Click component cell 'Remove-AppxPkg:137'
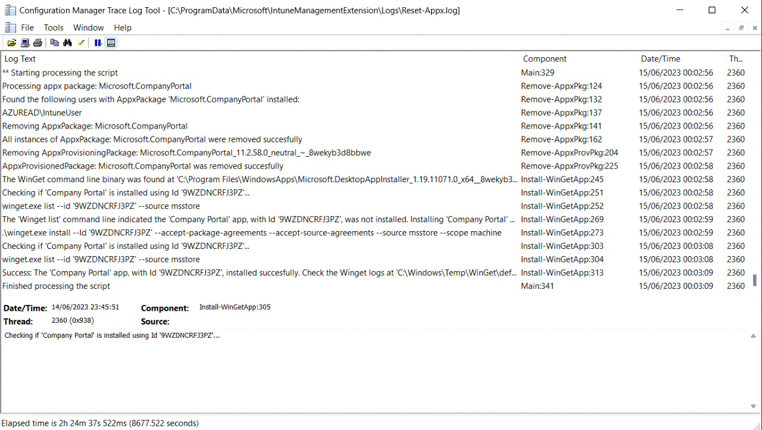Image resolution: width=762 pixels, height=430 pixels. click(561, 113)
